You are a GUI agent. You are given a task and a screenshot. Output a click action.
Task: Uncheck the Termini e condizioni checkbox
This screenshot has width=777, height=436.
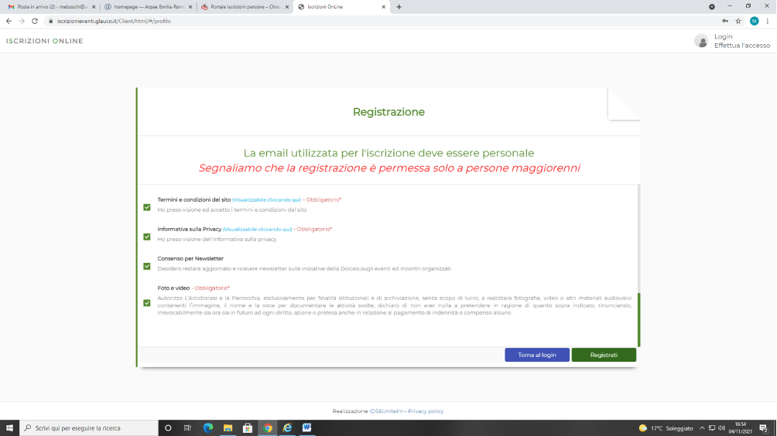coord(147,207)
